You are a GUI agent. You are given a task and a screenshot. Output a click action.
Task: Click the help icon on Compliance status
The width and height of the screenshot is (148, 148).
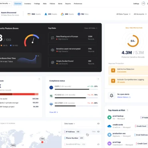click(98, 79)
